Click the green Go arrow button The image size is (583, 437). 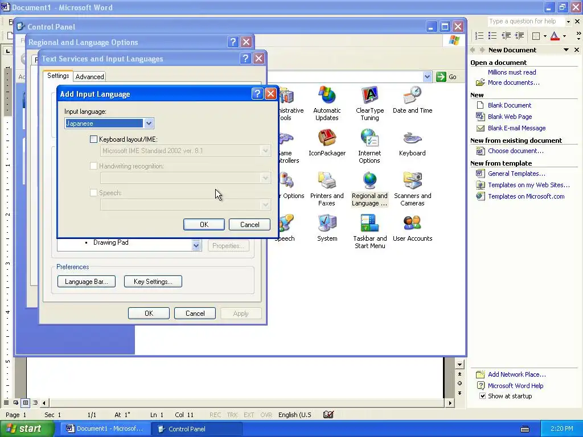click(x=441, y=77)
